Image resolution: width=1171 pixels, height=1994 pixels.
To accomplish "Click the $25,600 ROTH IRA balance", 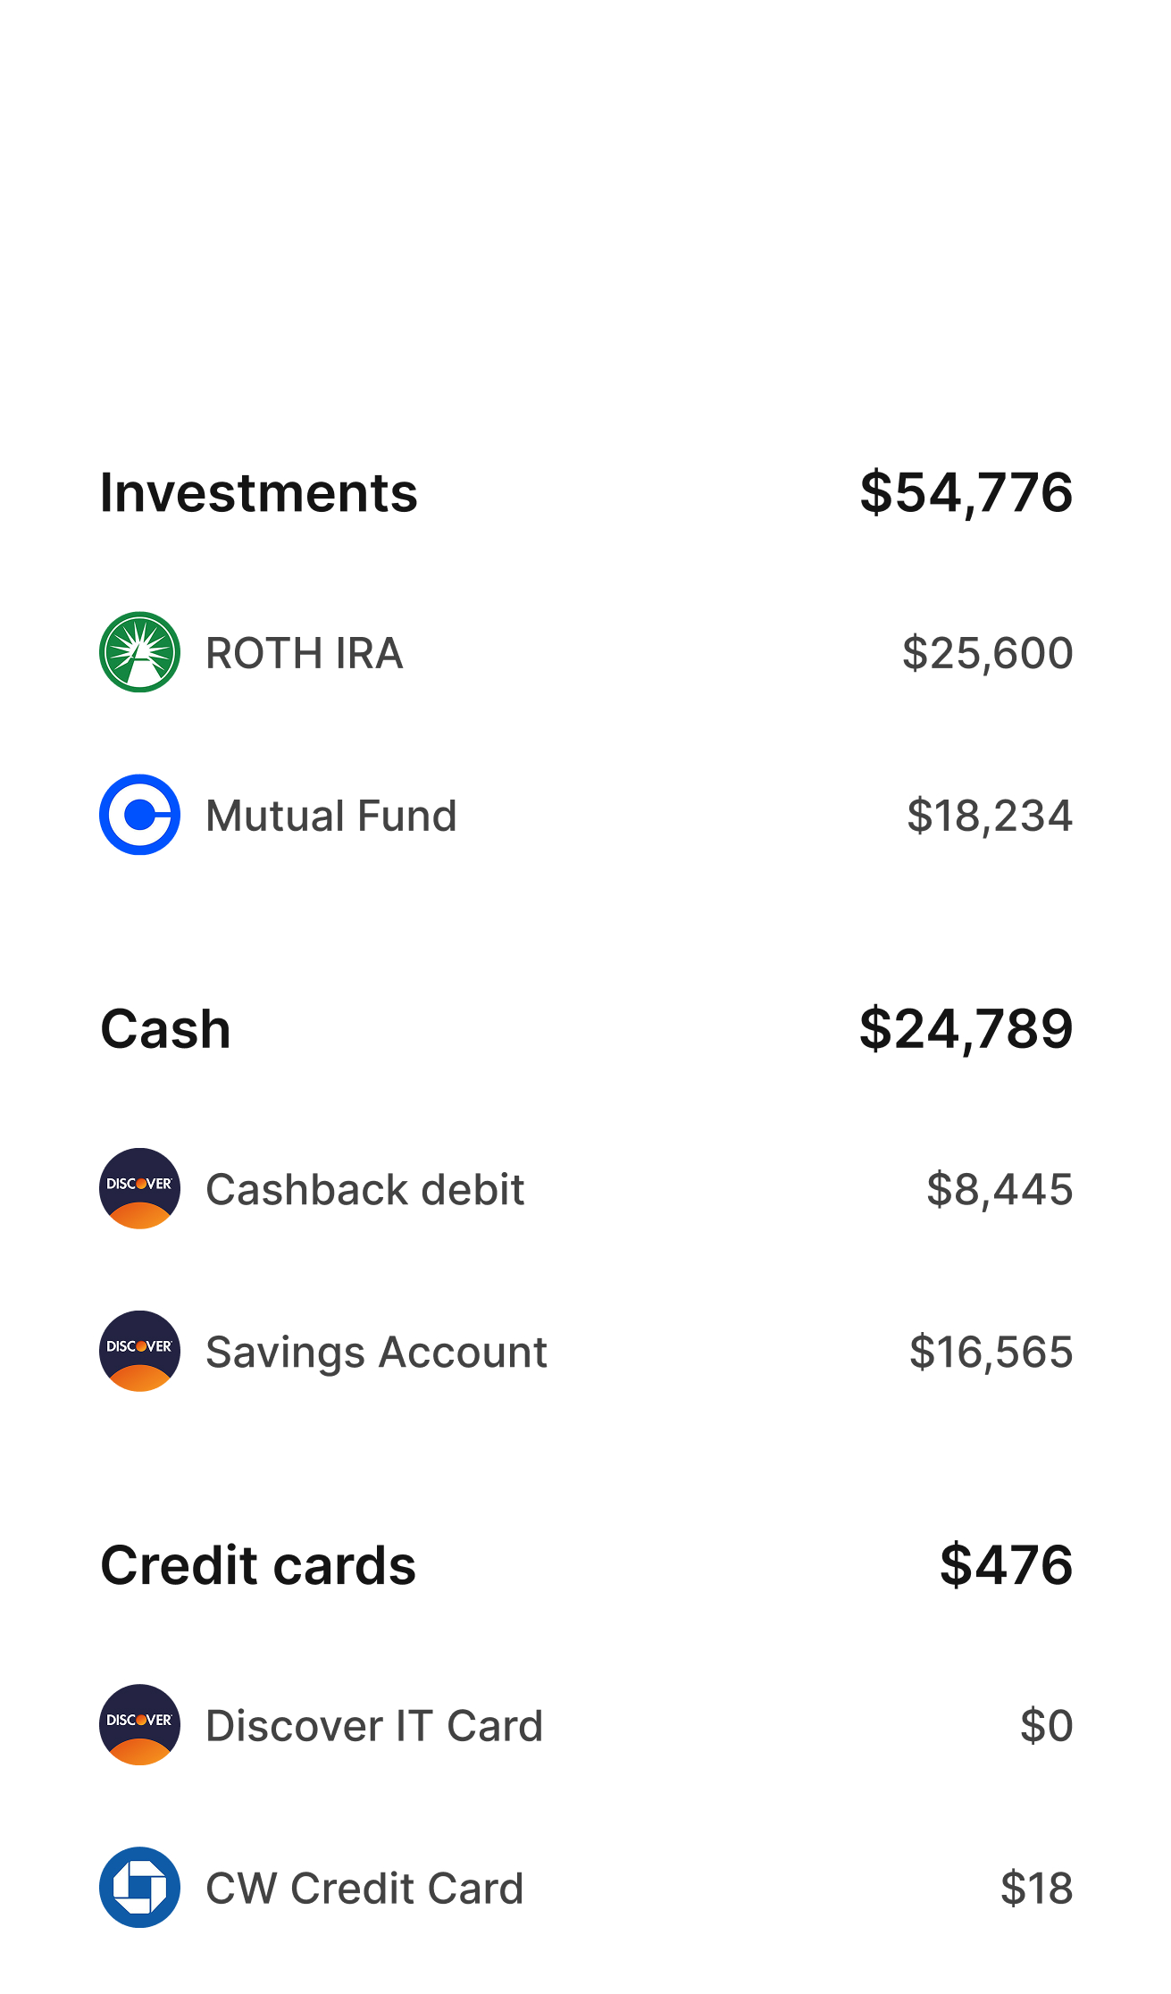I will 987,653.
